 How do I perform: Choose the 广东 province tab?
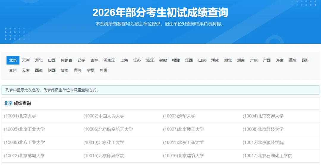(x=254, y=60)
